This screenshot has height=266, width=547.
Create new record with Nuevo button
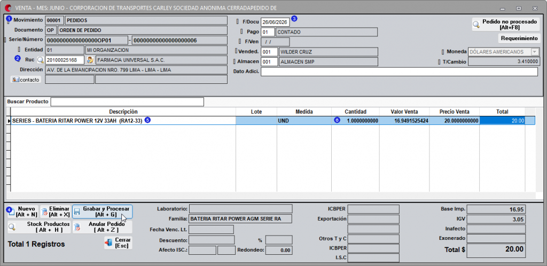[x=22, y=212]
